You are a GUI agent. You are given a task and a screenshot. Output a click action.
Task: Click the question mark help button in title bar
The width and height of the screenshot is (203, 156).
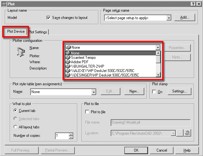[193, 4]
